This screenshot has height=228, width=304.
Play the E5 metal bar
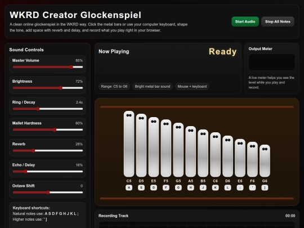coord(154,147)
